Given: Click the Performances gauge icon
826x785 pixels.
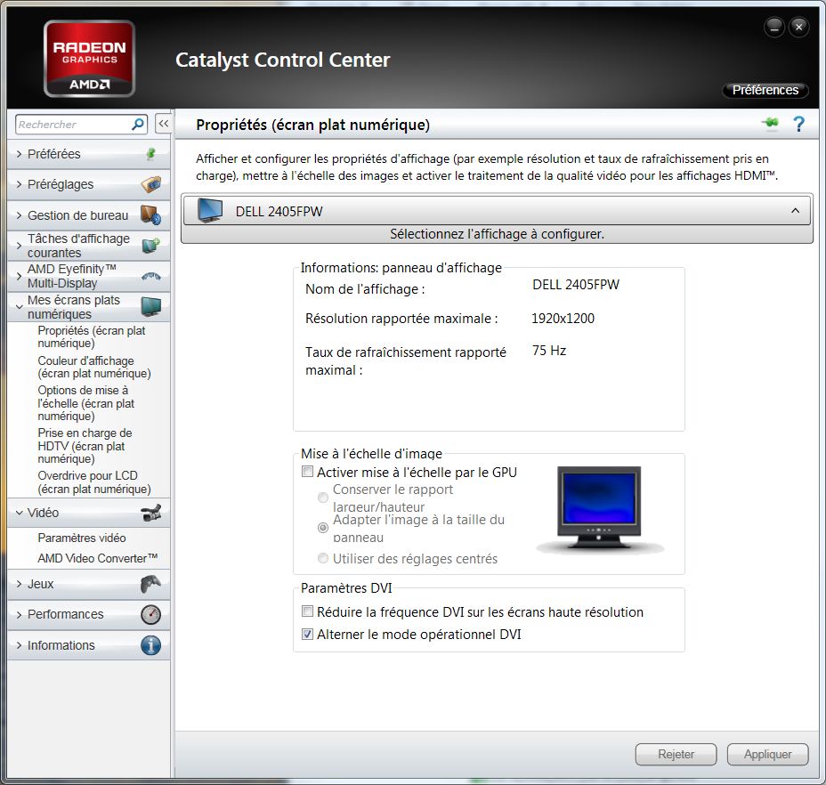Looking at the screenshot, I should [x=151, y=614].
